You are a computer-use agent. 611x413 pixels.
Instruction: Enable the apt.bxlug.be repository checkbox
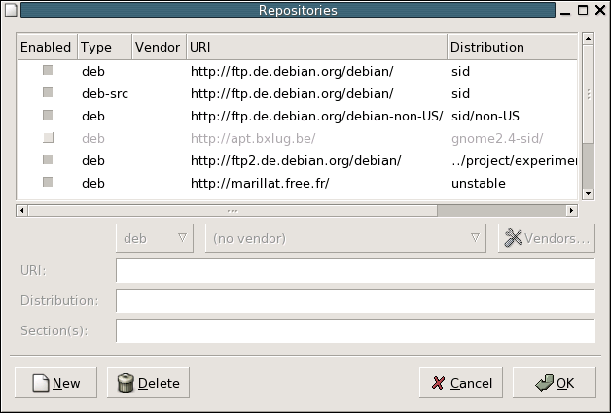coord(48,137)
